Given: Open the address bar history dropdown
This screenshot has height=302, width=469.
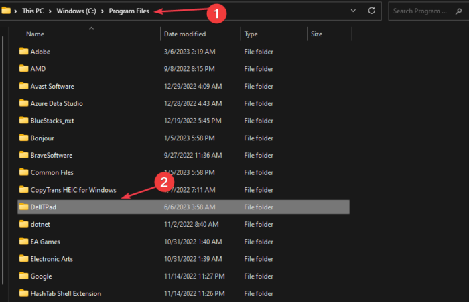Looking at the screenshot, I should [353, 11].
